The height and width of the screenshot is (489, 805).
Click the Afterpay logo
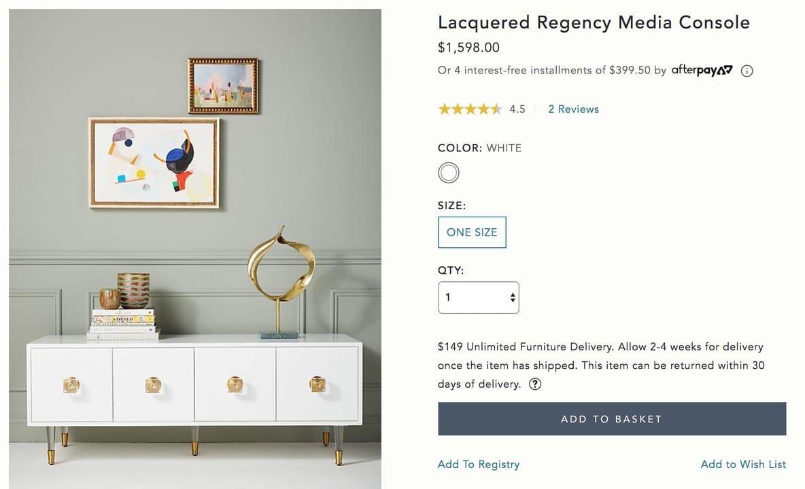(x=702, y=70)
